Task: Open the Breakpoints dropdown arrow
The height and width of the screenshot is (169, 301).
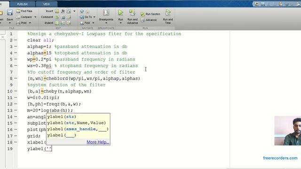Action: (x=106, y=23)
